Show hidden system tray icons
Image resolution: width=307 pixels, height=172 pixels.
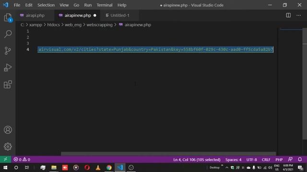coord(227,168)
